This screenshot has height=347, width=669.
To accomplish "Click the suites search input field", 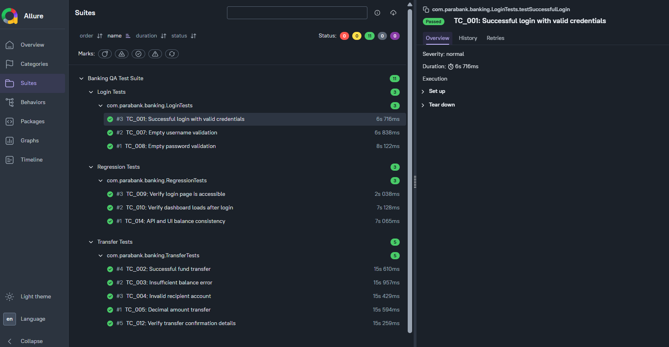I will point(297,13).
